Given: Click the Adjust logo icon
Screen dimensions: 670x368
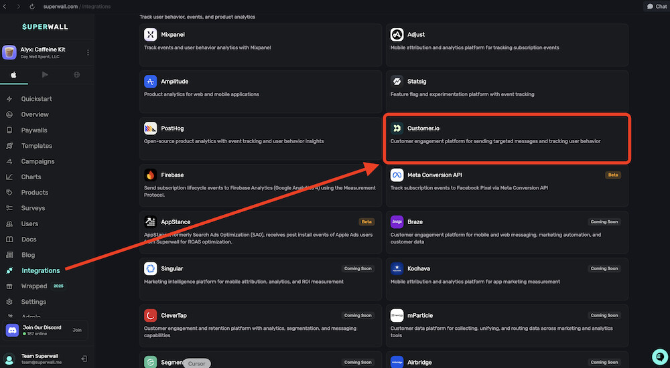Looking at the screenshot, I should [397, 35].
